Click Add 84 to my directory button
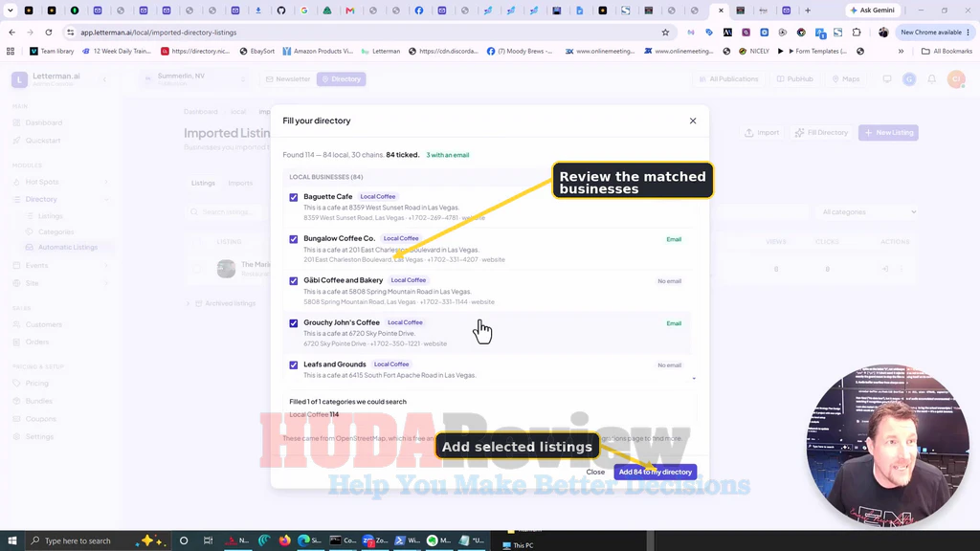This screenshot has width=980, height=551. click(x=655, y=472)
